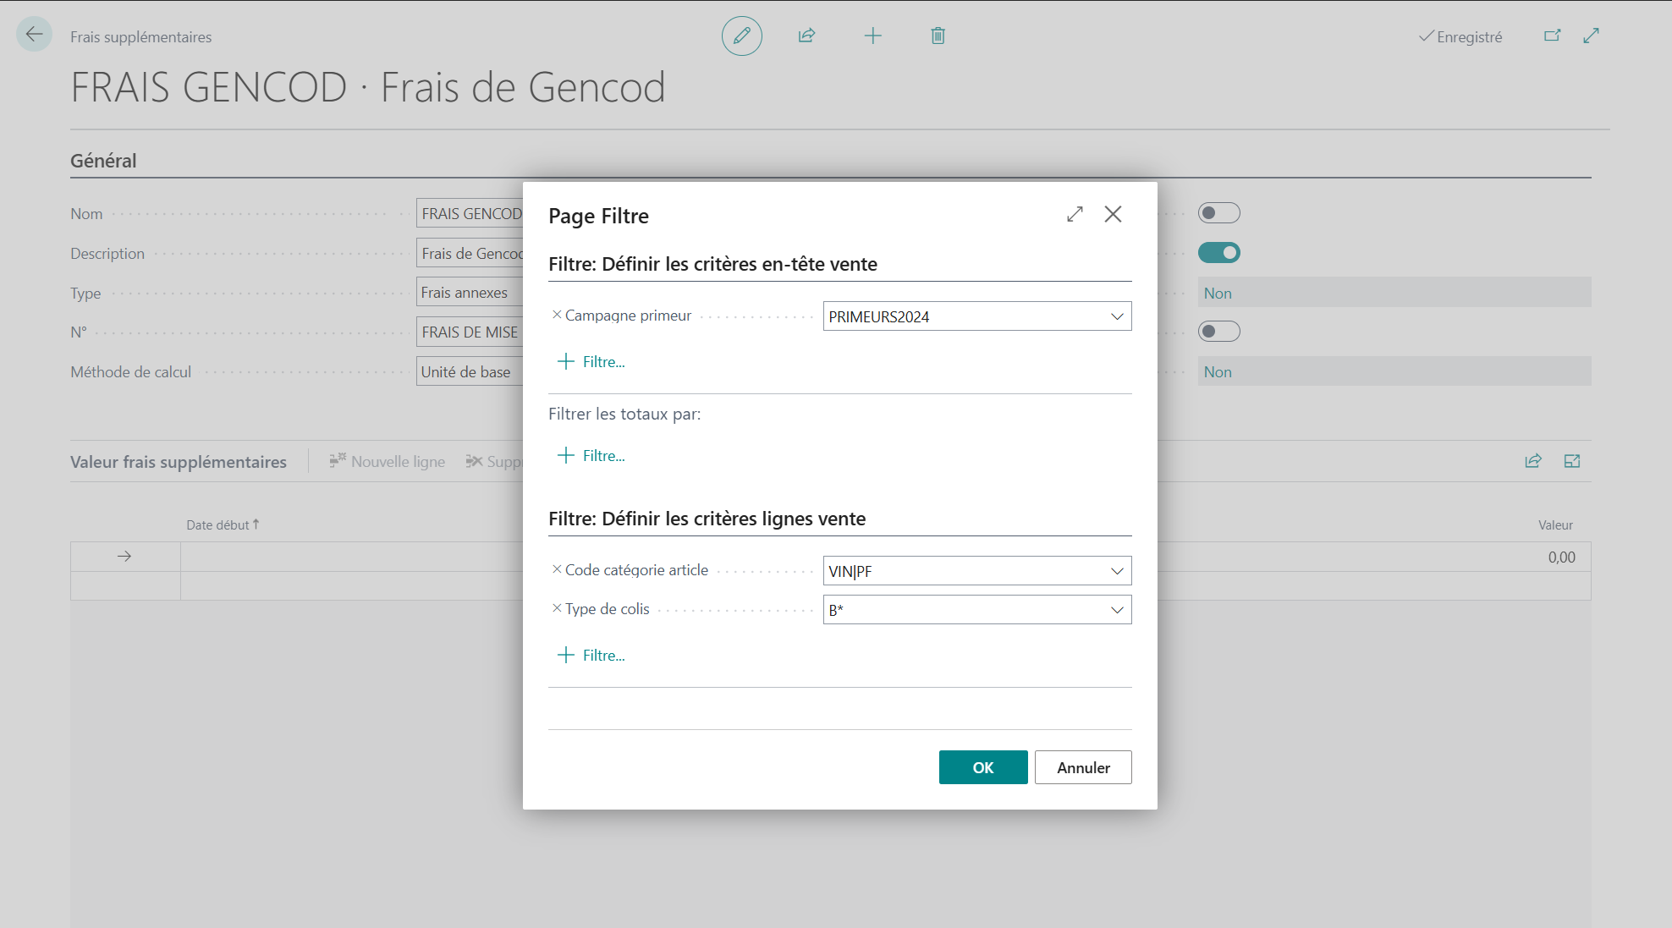
Task: Toggle the switch beside N° row
Action: (x=1219, y=331)
